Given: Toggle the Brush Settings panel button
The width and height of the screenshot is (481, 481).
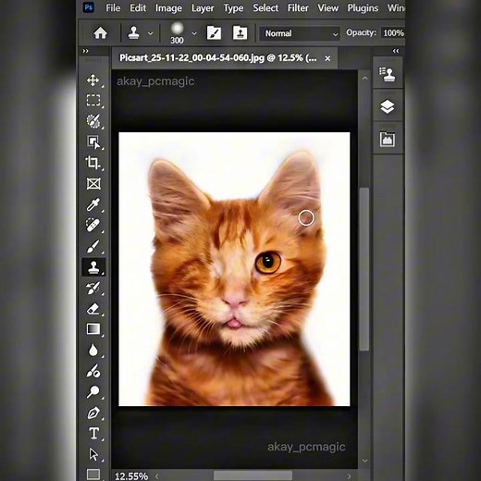Looking at the screenshot, I should (x=214, y=32).
